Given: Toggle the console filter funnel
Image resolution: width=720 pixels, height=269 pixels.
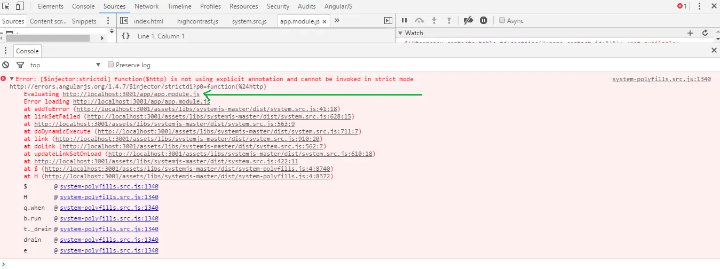Looking at the screenshot, I should click(20, 65).
